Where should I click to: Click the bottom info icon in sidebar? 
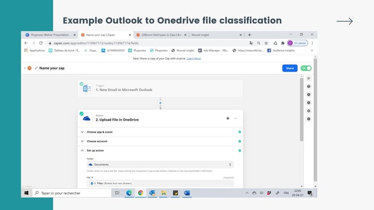click(309, 119)
